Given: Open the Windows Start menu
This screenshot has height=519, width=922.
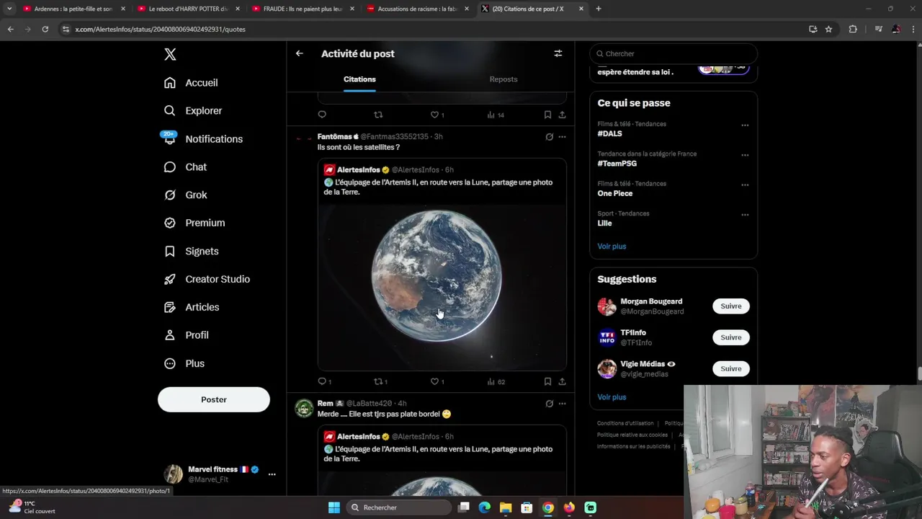Looking at the screenshot, I should [x=334, y=507].
